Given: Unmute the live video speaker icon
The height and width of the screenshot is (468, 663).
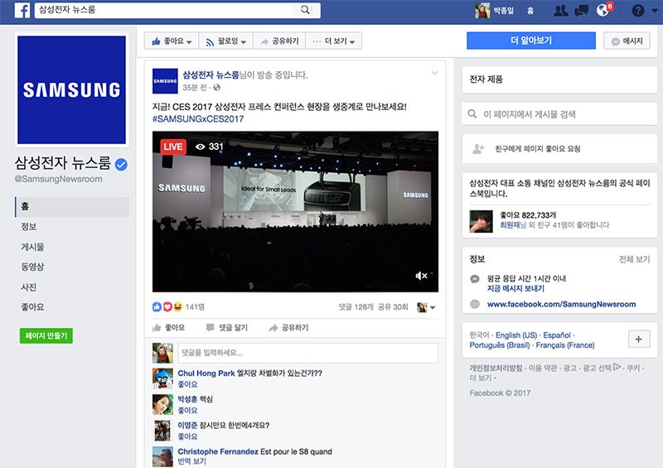Looking at the screenshot, I should coord(421,276).
